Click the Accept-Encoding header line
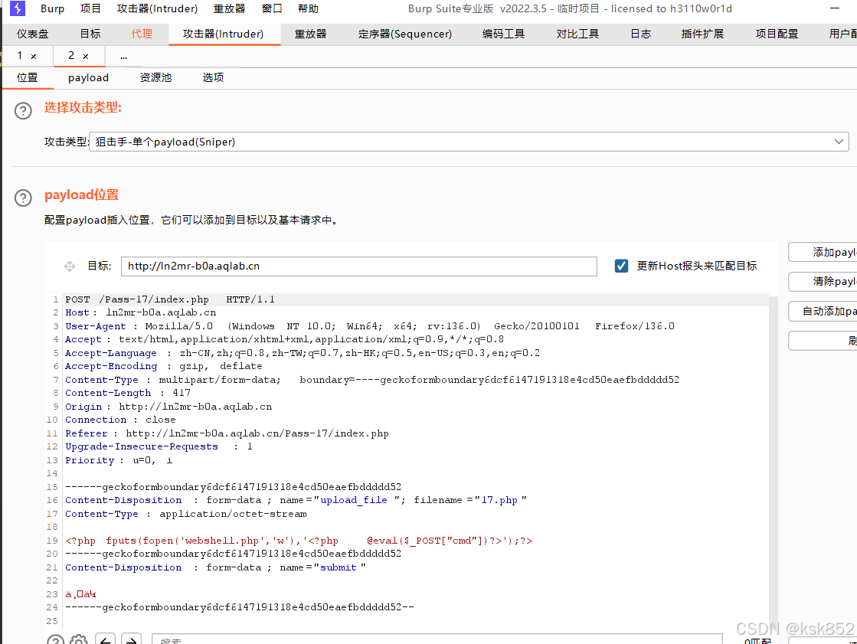 163,366
